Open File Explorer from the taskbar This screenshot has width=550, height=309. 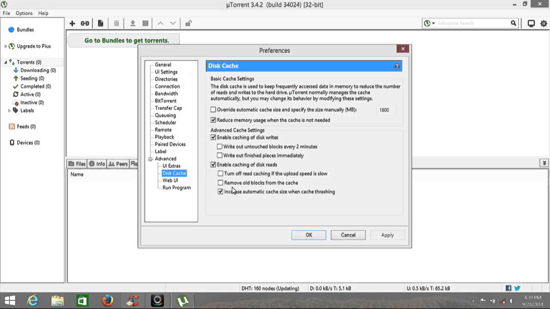coord(57,300)
